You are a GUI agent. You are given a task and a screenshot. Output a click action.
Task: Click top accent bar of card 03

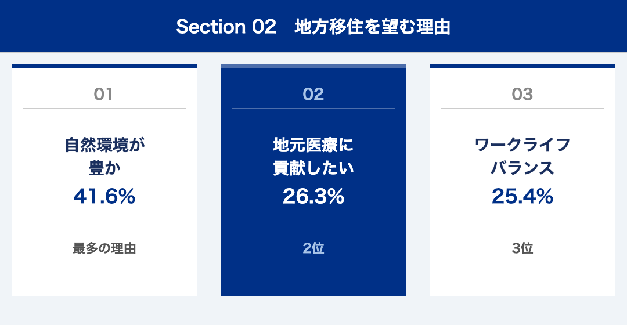522,66
